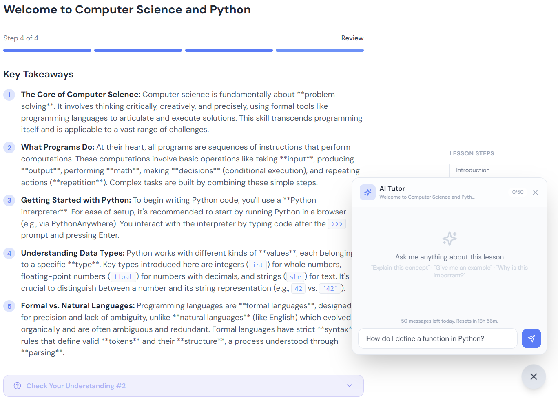558x398 pixels.
Task: Click the numbered badge 5 of takeaways
Action: 9,306
